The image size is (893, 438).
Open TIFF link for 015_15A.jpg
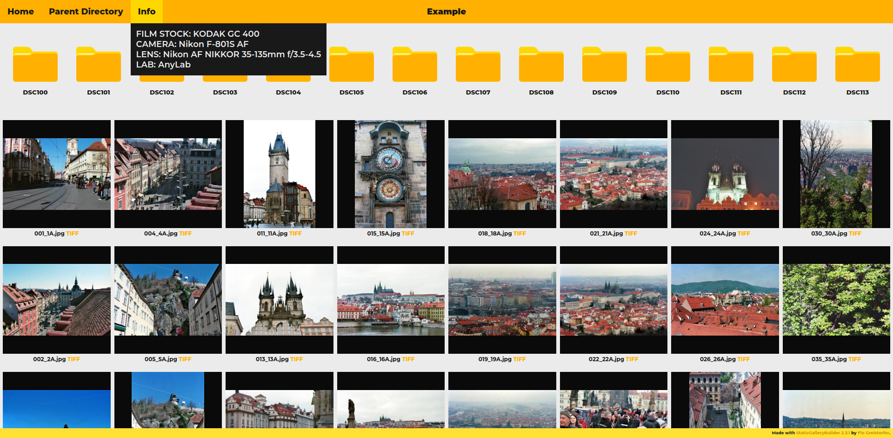408,234
